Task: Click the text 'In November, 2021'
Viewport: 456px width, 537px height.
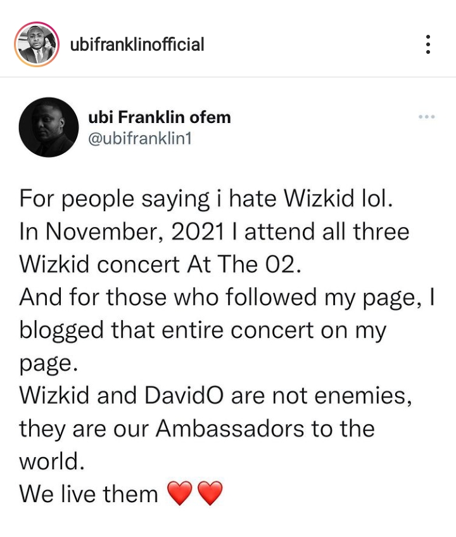Action: click(121, 232)
